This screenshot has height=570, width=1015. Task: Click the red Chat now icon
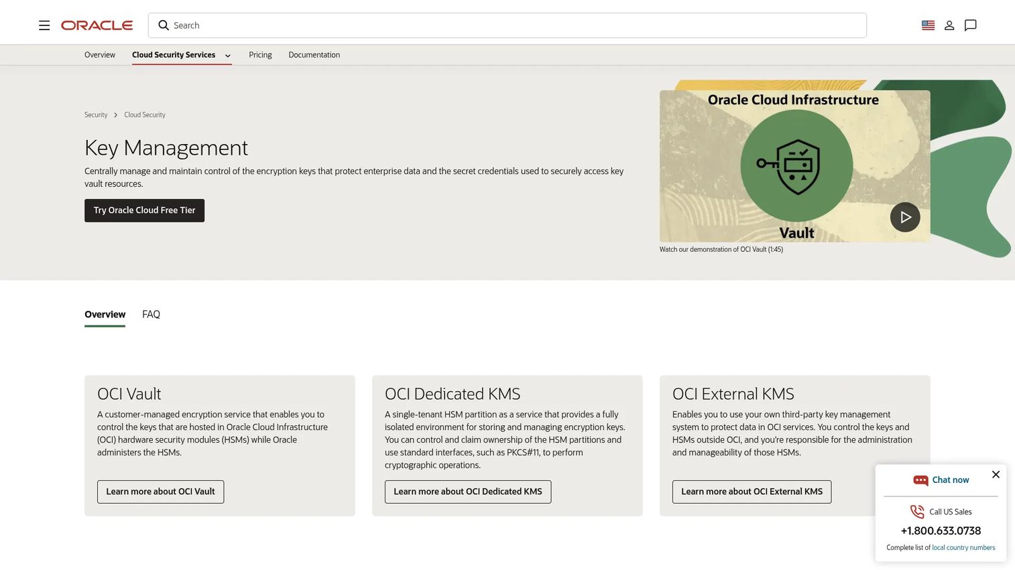click(x=920, y=480)
